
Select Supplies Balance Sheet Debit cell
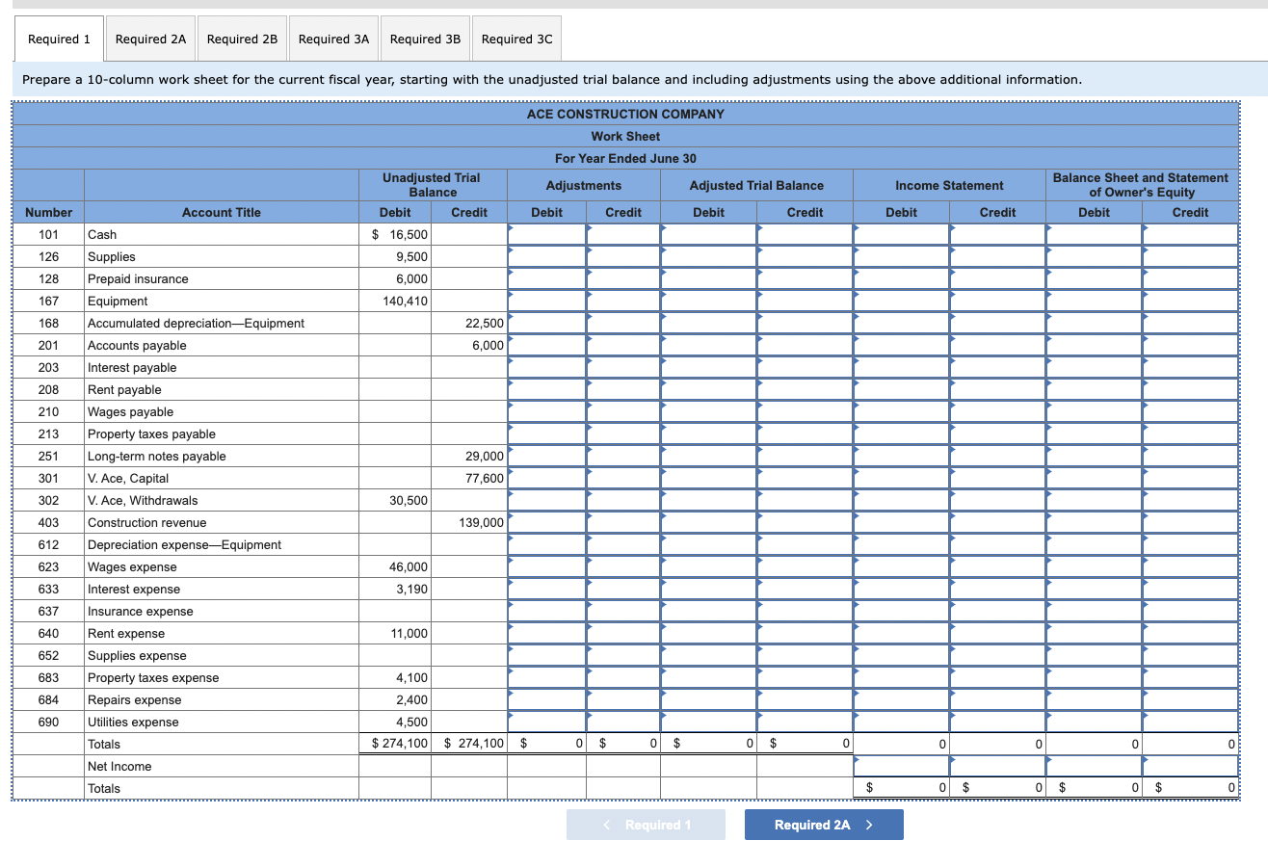(1094, 256)
